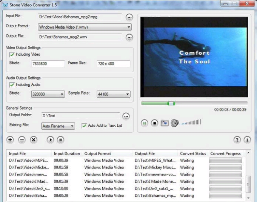Clear all tasks with X icon
The height and width of the screenshot is (202, 257).
[x=34, y=140]
